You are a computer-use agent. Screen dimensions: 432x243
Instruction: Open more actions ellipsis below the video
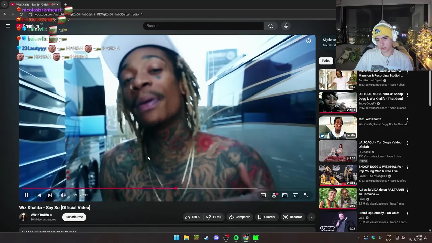click(x=311, y=217)
